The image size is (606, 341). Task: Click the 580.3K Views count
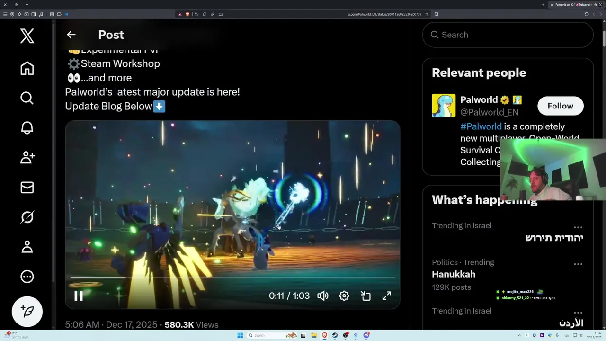click(191, 325)
